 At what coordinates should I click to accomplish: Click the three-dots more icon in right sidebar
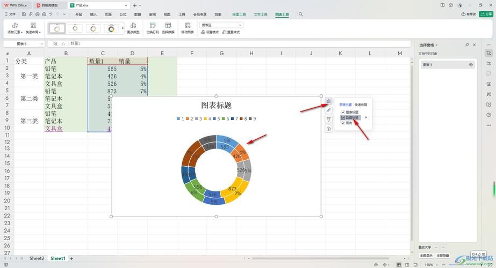tap(488, 125)
